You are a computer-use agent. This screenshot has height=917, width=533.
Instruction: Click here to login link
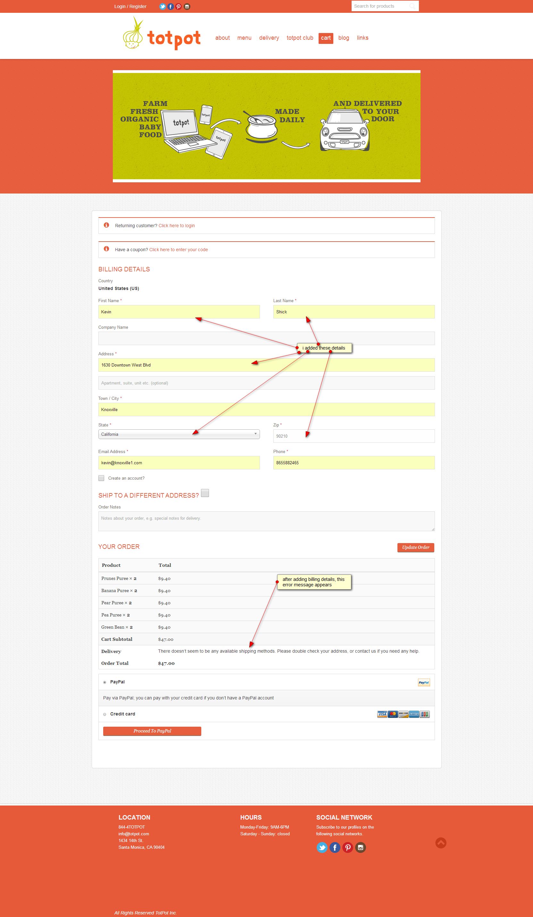click(177, 226)
